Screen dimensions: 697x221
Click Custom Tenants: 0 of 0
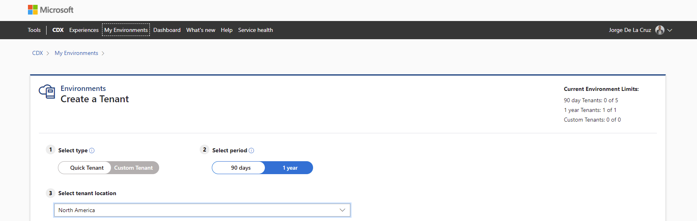tap(592, 120)
